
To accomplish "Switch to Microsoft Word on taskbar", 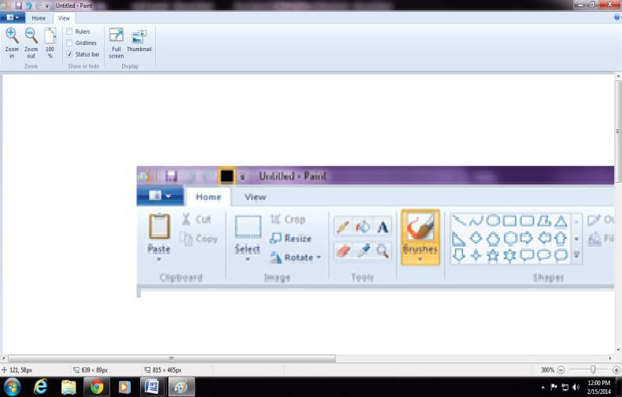I will coord(152,387).
